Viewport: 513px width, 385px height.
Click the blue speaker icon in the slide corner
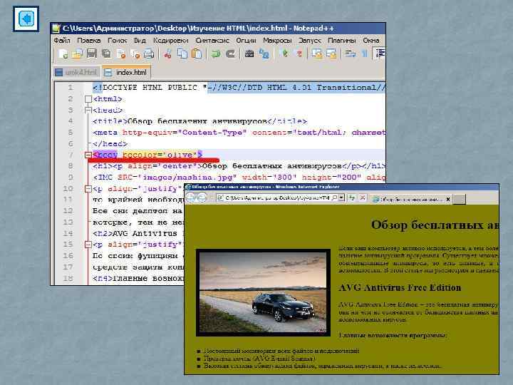(x=26, y=19)
